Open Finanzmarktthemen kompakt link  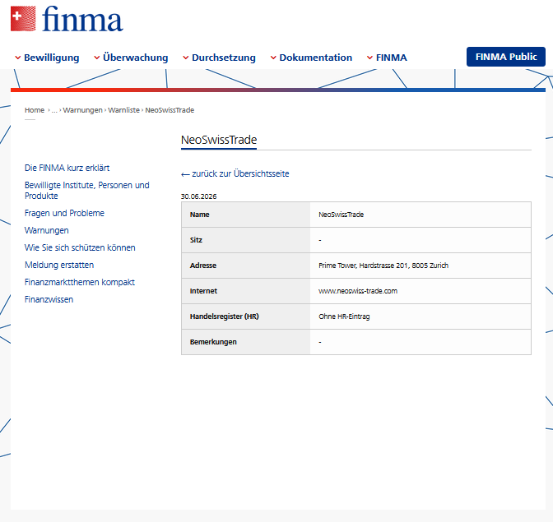[x=80, y=282]
